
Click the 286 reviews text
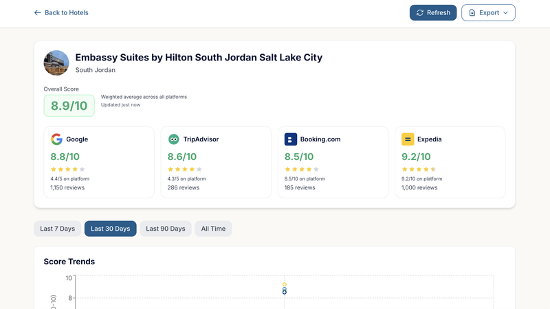tap(184, 187)
